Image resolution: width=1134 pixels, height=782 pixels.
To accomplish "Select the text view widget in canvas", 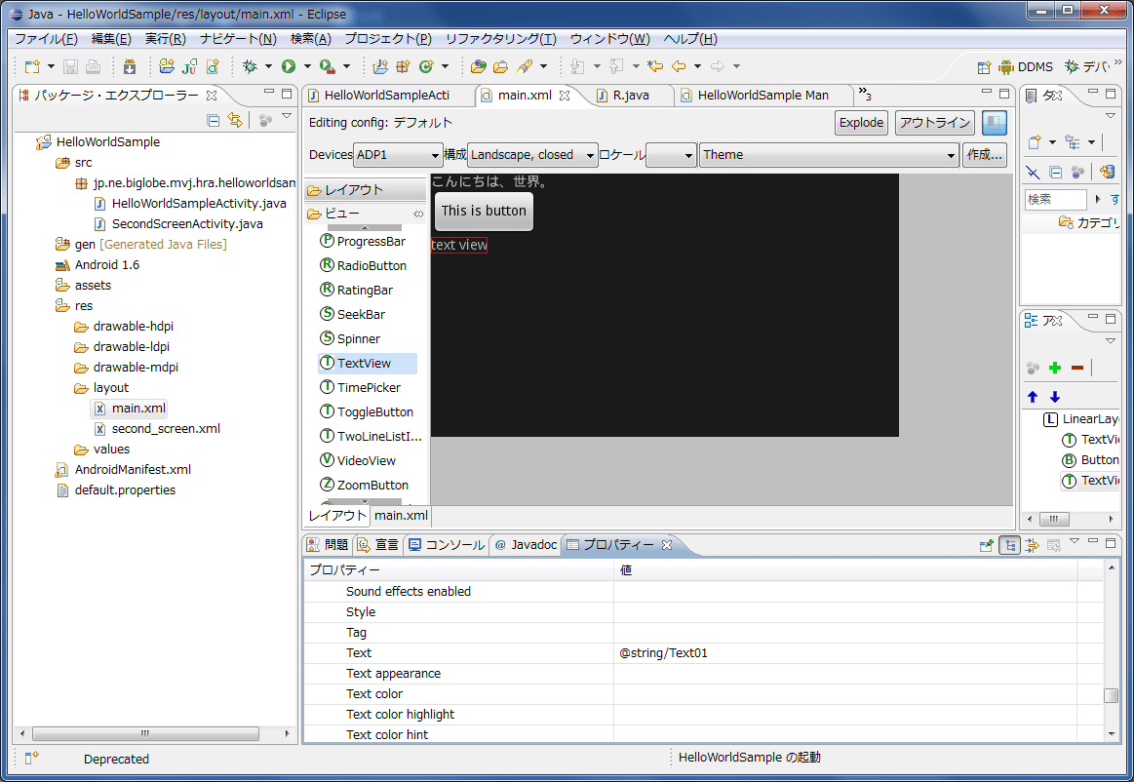I will (x=459, y=246).
